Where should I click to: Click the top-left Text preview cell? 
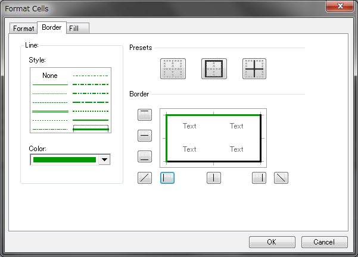click(x=189, y=126)
